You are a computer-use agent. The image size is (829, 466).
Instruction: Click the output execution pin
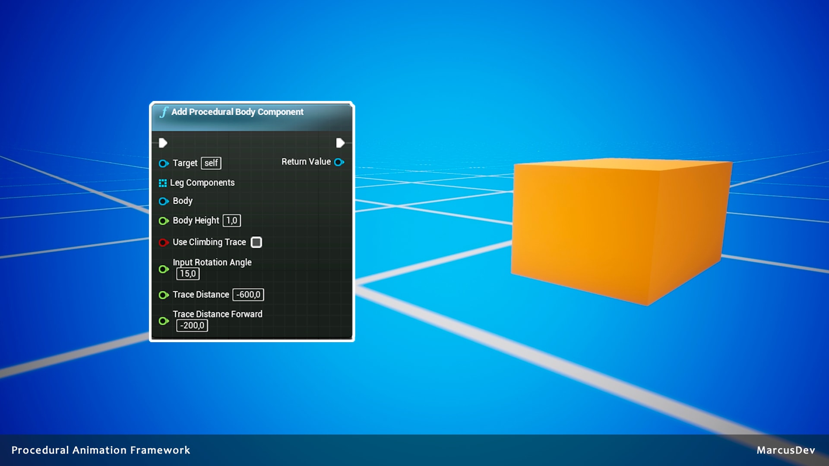click(340, 143)
